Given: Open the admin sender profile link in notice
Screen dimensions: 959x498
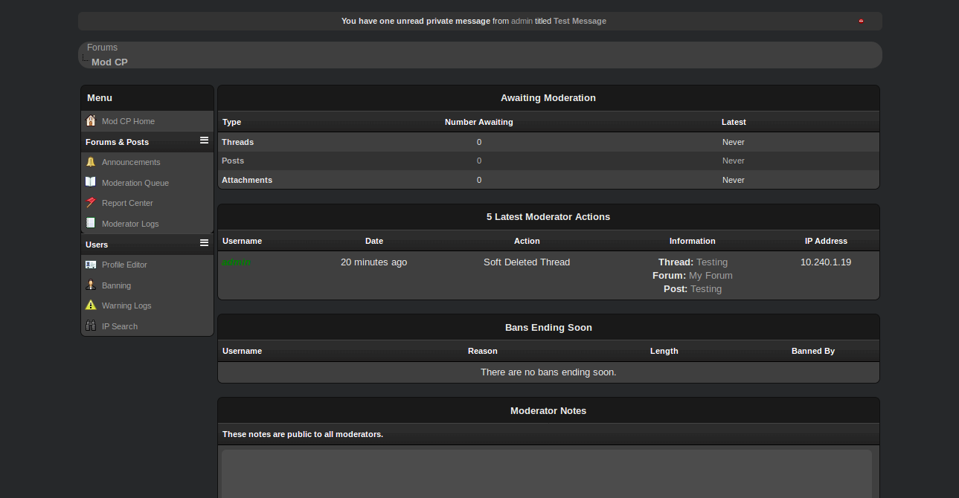Looking at the screenshot, I should click(522, 22).
